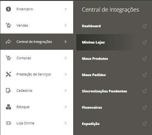The height and width of the screenshot is (135, 152).
Task: Select Loja Online menu label
Action: 25,123
